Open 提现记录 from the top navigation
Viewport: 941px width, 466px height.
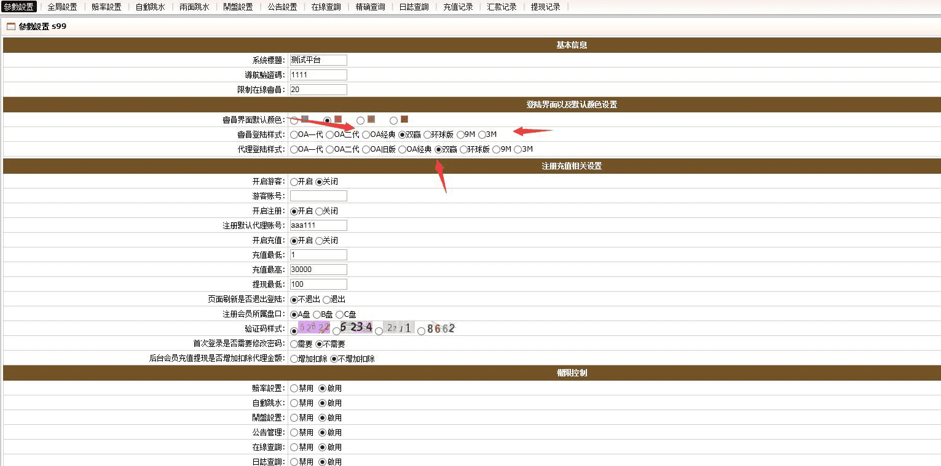click(x=545, y=7)
